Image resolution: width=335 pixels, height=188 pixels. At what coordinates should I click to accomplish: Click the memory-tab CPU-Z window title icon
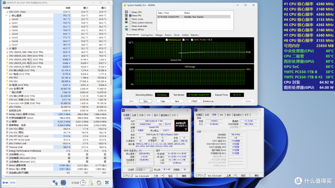(x=196, y=110)
